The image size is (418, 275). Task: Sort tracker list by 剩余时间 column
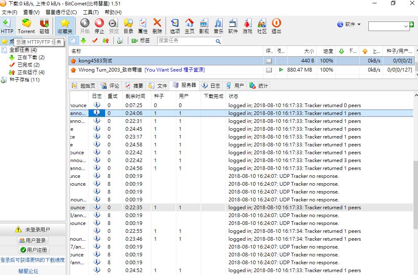(137, 96)
